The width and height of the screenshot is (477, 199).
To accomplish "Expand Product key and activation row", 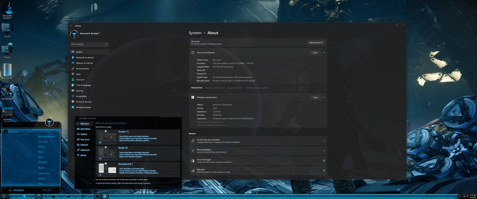I will pos(258,141).
